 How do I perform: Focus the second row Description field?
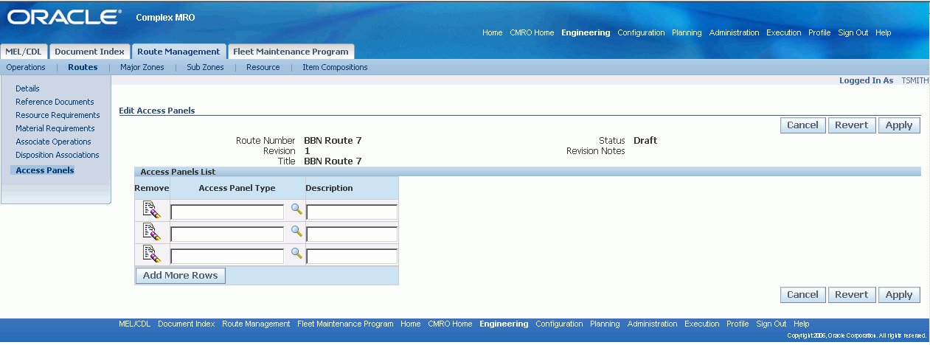click(352, 234)
